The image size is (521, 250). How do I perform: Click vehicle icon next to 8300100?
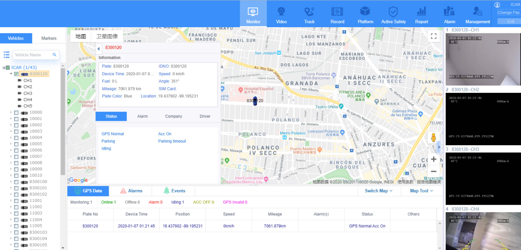[24, 182]
